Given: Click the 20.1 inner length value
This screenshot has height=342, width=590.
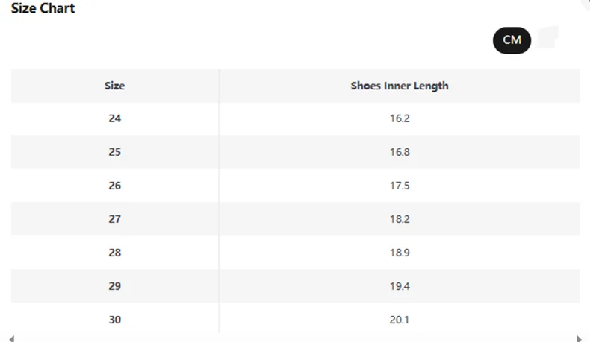Looking at the screenshot, I should pos(400,320).
